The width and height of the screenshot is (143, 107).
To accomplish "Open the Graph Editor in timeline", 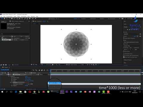I will [x=47, y=70].
